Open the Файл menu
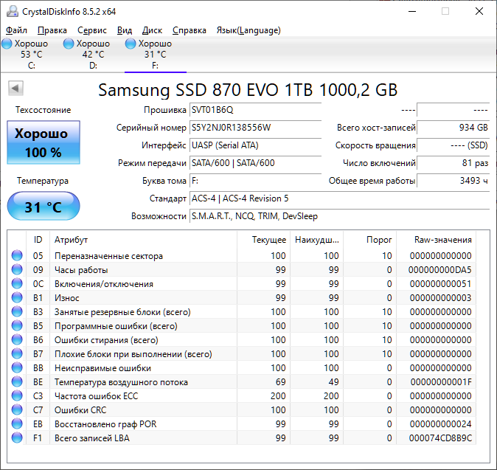The image size is (497, 470). [16, 30]
